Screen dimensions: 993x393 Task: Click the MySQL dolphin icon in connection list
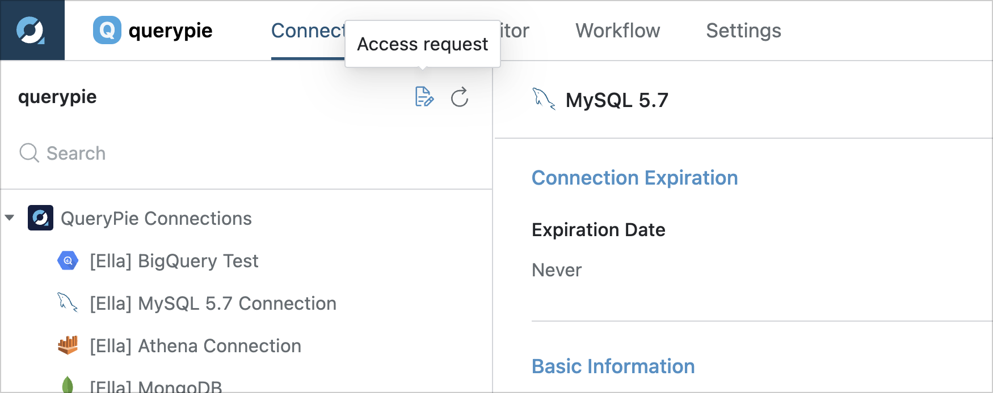click(68, 302)
